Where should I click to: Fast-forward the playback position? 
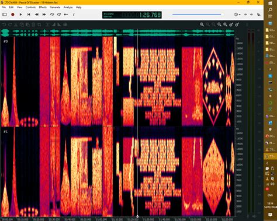click(44, 15)
